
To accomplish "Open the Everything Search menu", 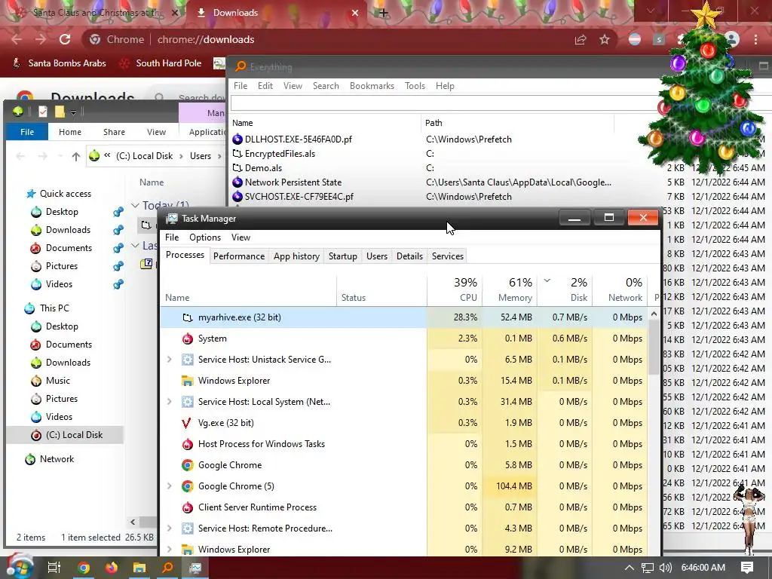I will click(x=326, y=86).
